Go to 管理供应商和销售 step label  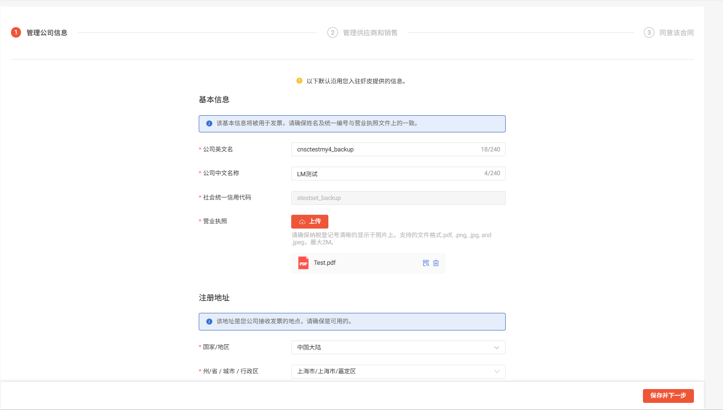pyautogui.click(x=370, y=33)
